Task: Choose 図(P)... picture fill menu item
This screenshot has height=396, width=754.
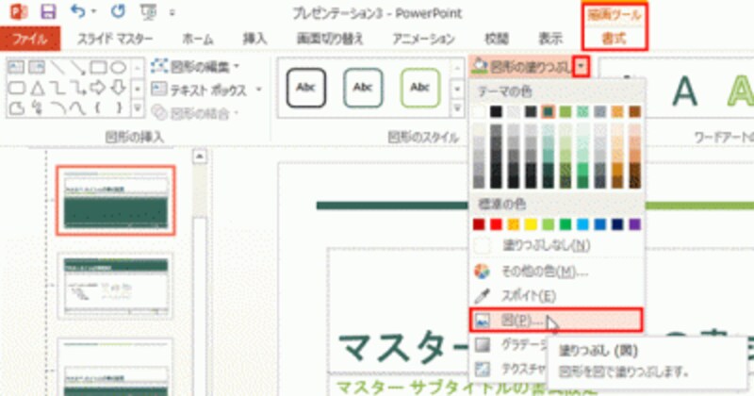Action: [x=556, y=320]
